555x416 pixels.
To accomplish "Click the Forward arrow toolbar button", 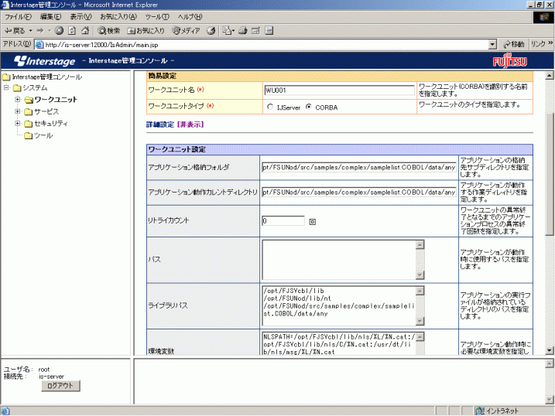I will pos(40,31).
